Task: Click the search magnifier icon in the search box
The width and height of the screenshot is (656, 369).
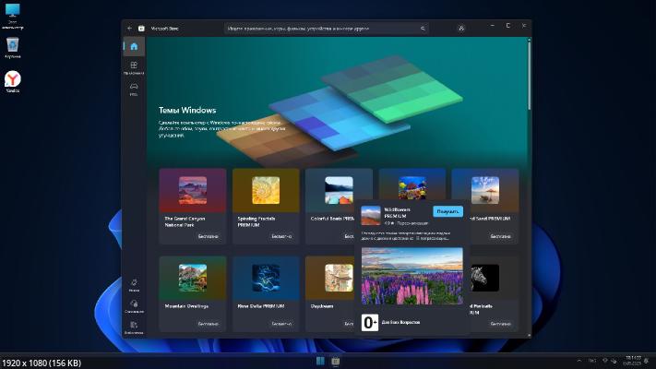Action: [425, 29]
